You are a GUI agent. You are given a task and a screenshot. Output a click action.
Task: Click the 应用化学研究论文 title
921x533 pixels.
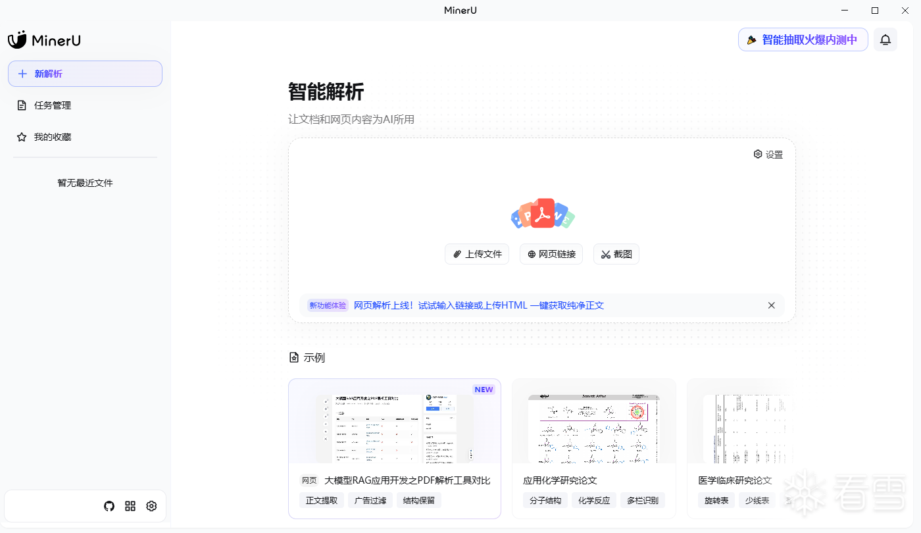560,480
